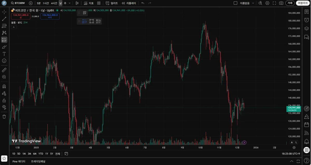Click the 퍼블리쉬 publish button
This screenshot has width=311, height=165.
(x=303, y=3)
